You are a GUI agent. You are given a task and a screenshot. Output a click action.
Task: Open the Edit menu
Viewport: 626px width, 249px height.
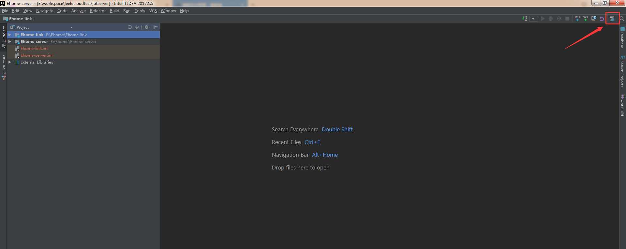click(x=16, y=10)
